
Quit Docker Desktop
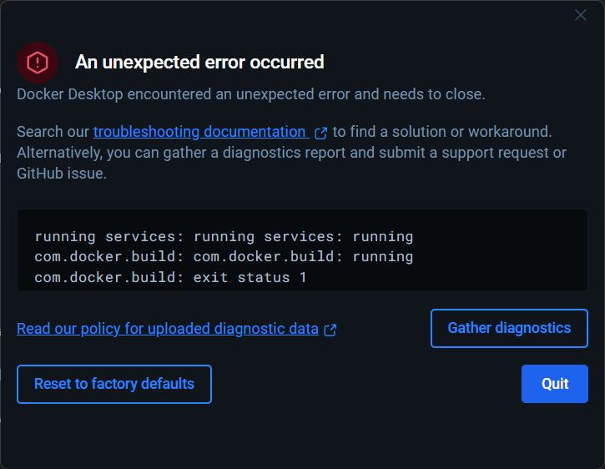[x=555, y=384]
